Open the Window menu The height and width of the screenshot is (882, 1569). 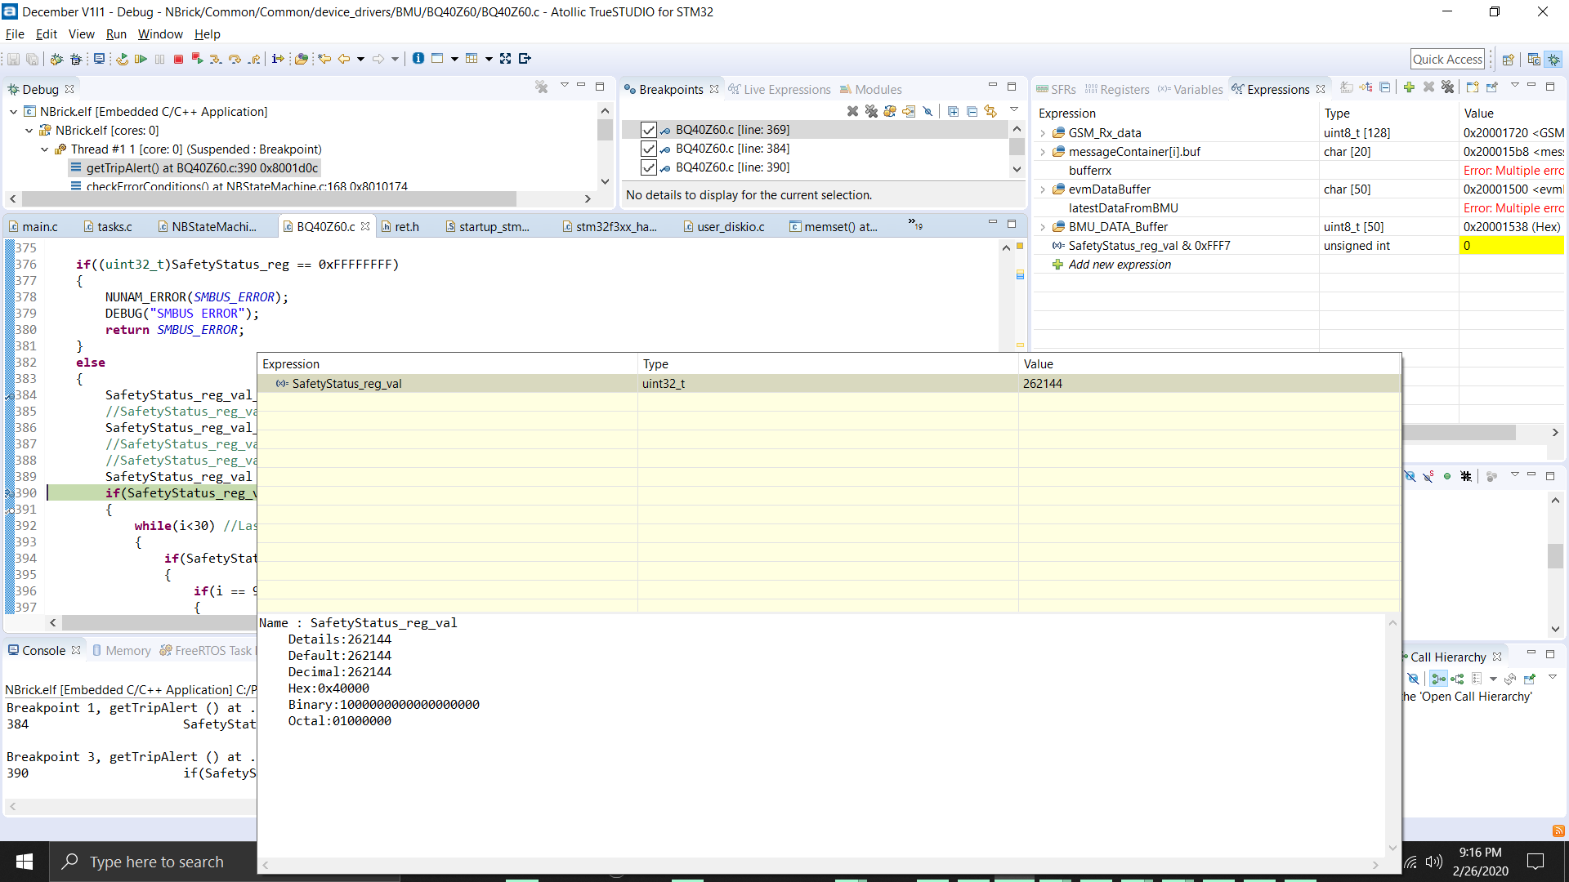tap(160, 34)
